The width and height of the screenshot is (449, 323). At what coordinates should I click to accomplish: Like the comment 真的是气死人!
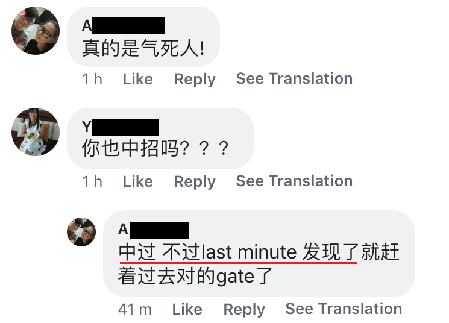tap(138, 79)
